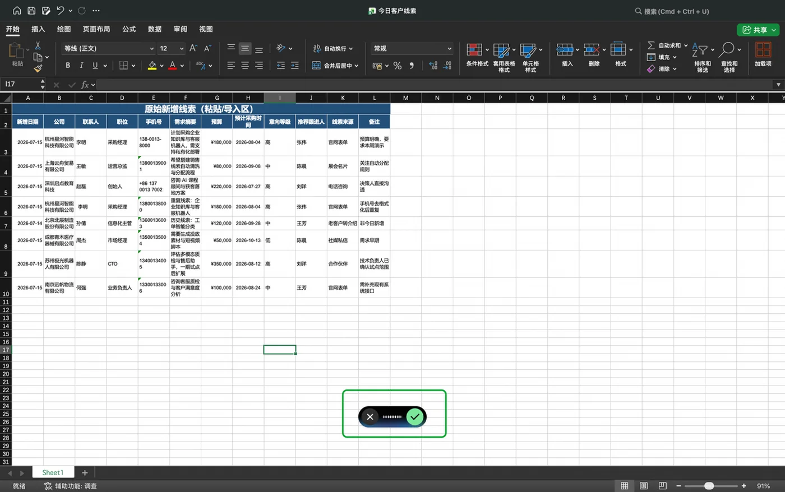Open the title bar's three-dot more menu
This screenshot has height=492, width=785.
coord(96,11)
